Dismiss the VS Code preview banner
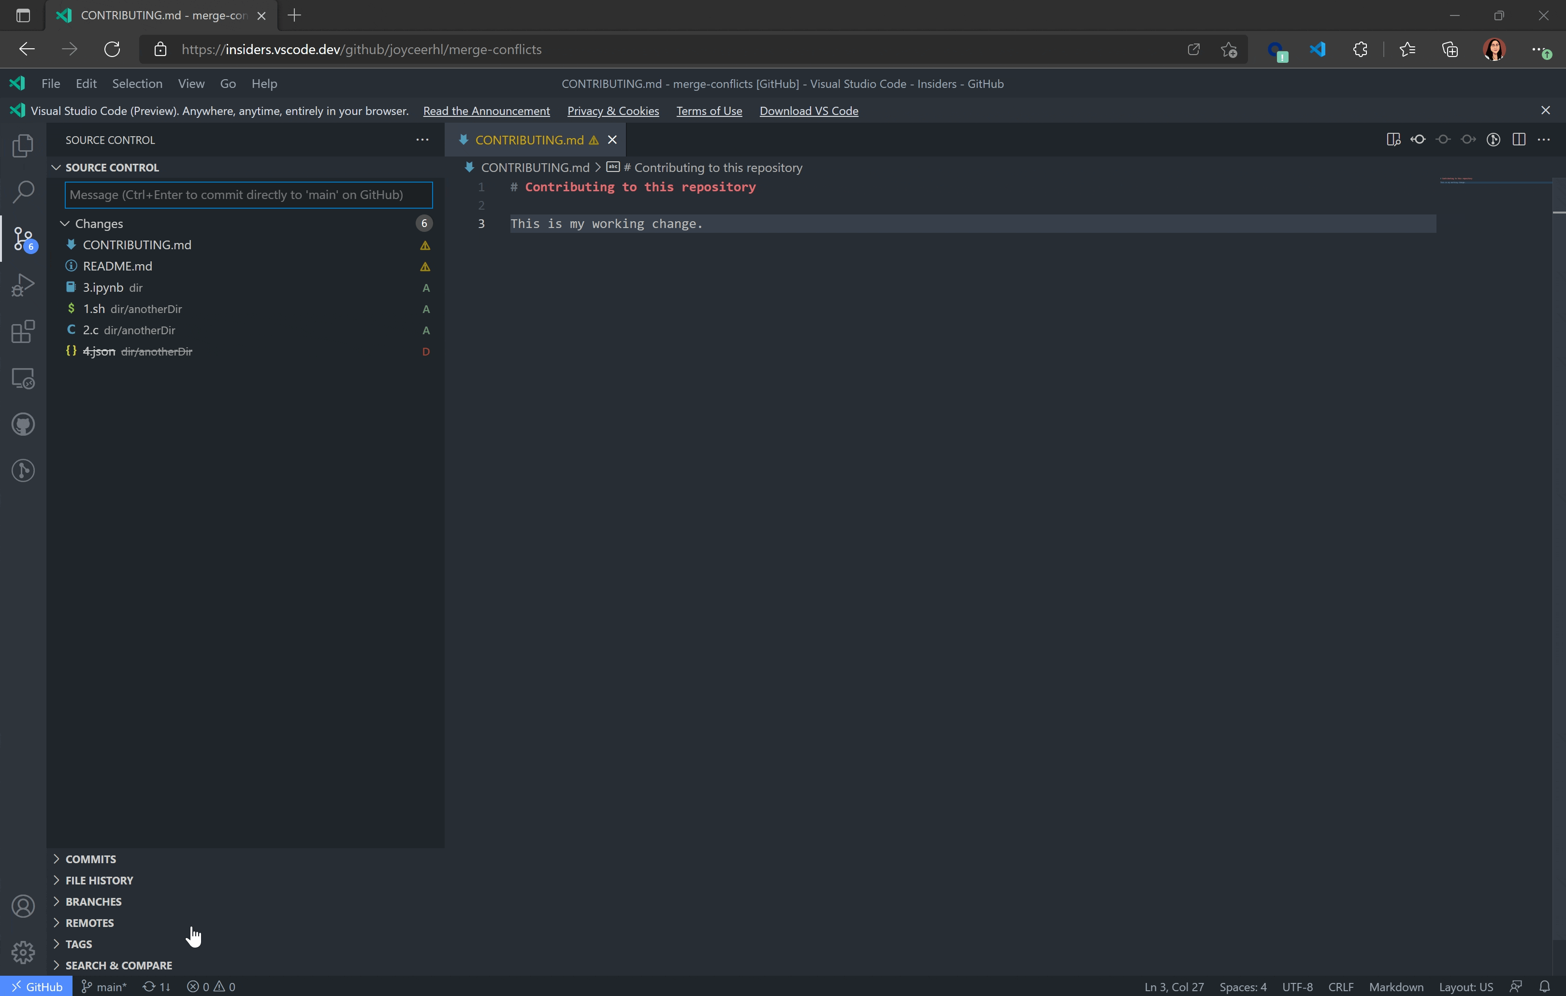Image resolution: width=1566 pixels, height=996 pixels. pos(1546,111)
